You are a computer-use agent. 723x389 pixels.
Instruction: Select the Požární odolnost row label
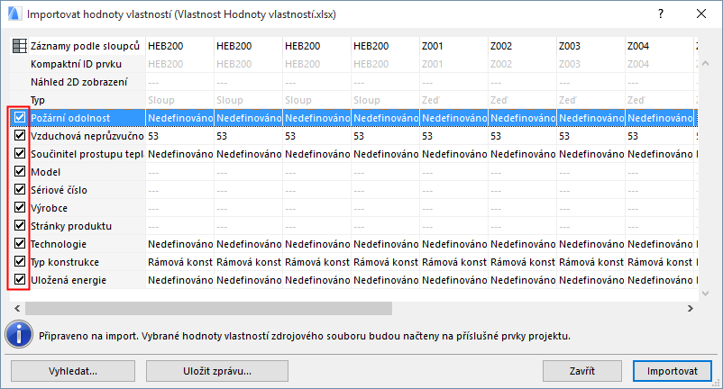coord(70,118)
